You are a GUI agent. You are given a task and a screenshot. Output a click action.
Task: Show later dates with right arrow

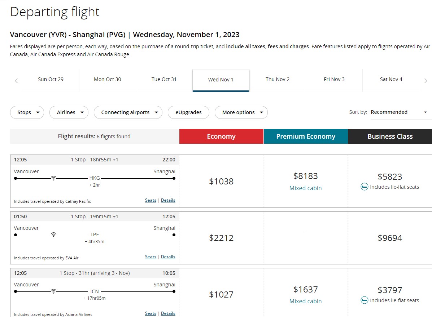(426, 81)
